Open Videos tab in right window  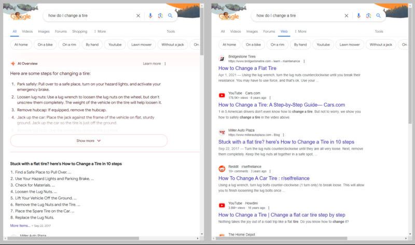point(236,31)
